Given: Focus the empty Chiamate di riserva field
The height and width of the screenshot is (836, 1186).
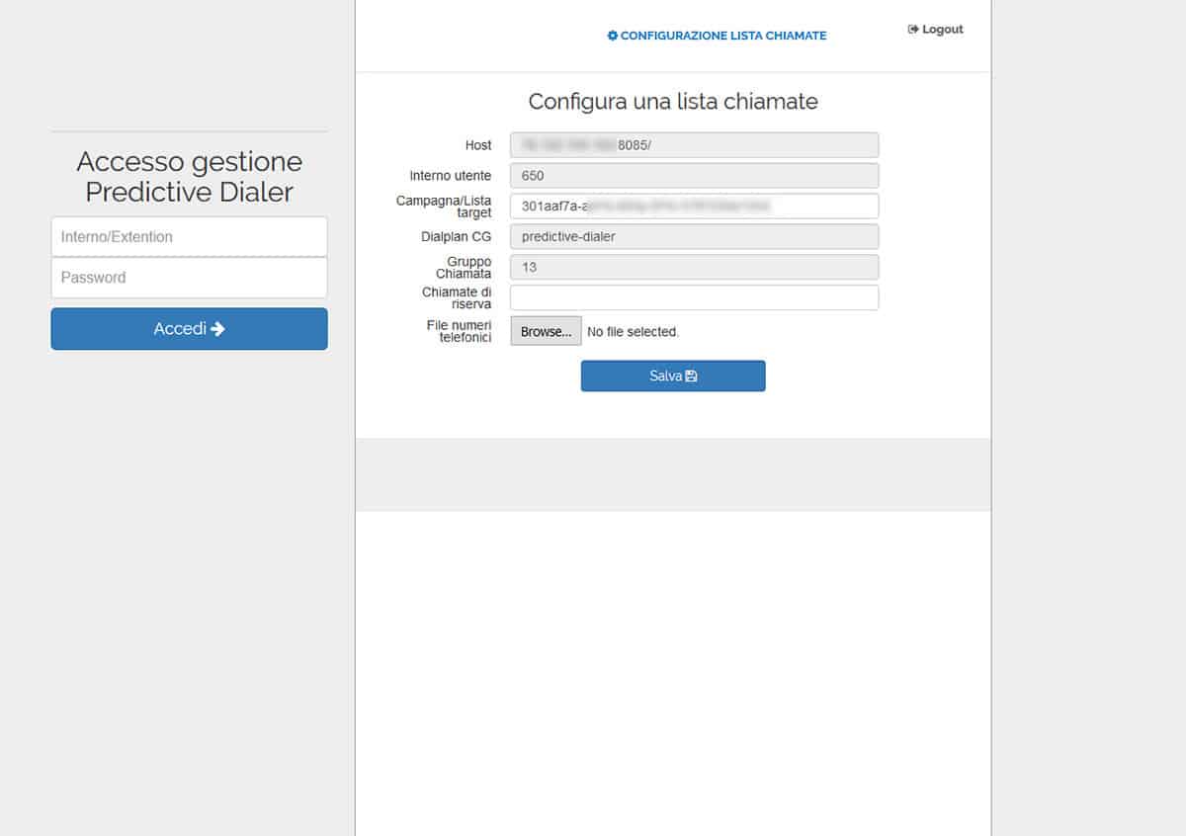Looking at the screenshot, I should click(x=694, y=298).
